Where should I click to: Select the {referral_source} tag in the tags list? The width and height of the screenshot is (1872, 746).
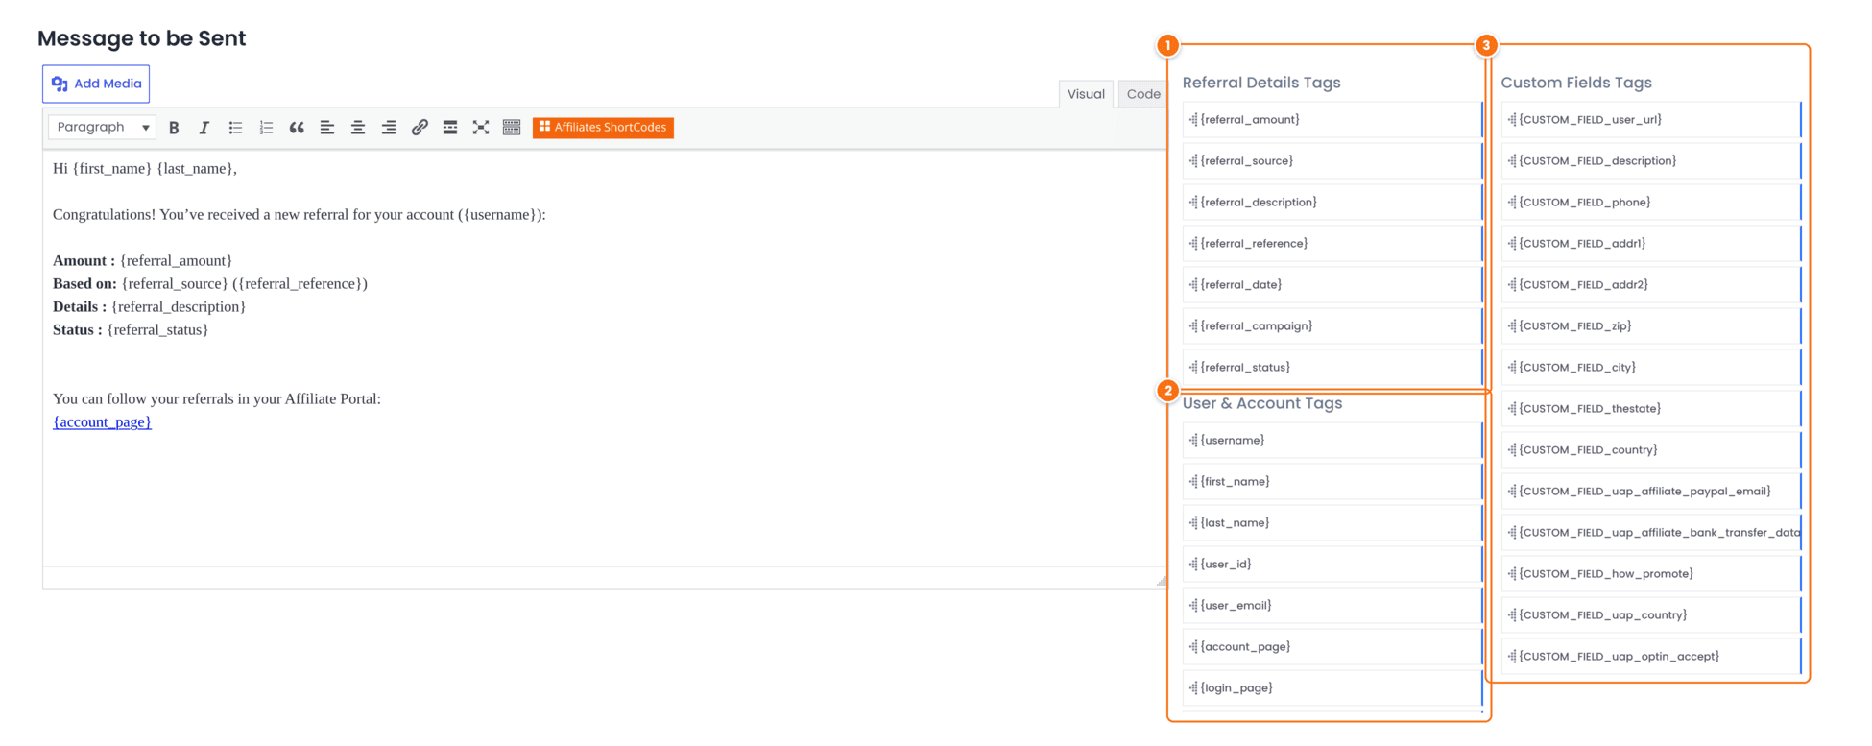(x=1332, y=161)
